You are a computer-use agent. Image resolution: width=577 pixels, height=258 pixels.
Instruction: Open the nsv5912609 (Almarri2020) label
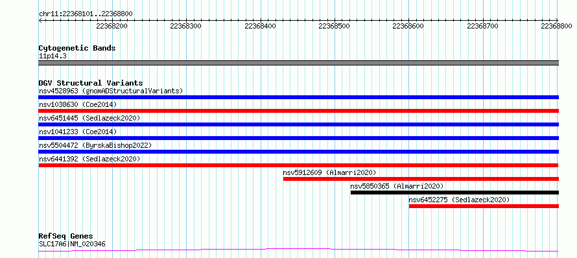[x=329, y=172]
